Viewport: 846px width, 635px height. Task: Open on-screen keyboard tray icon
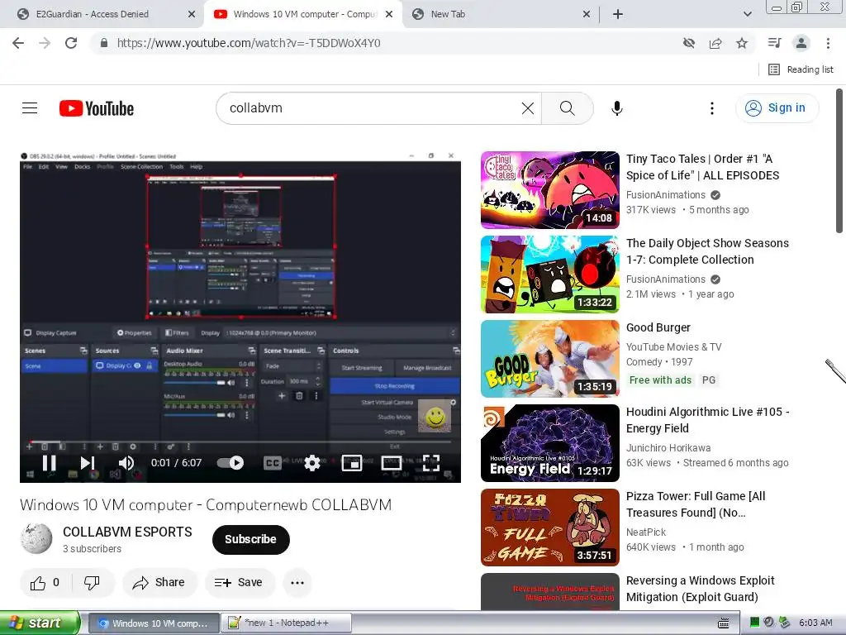tap(723, 623)
